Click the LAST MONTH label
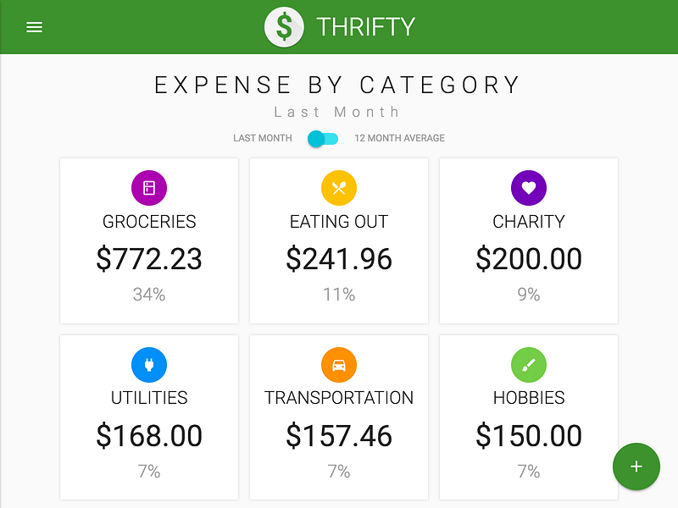Viewport: 678px width, 508px height. point(262,137)
